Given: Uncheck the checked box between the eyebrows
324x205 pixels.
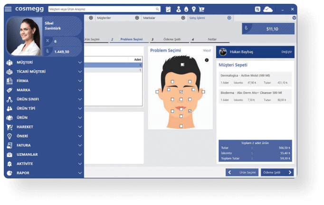Looking at the screenshot, I should (x=181, y=92).
